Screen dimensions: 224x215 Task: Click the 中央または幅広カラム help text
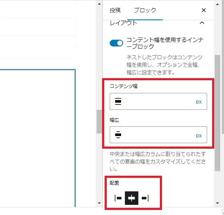pos(158,161)
